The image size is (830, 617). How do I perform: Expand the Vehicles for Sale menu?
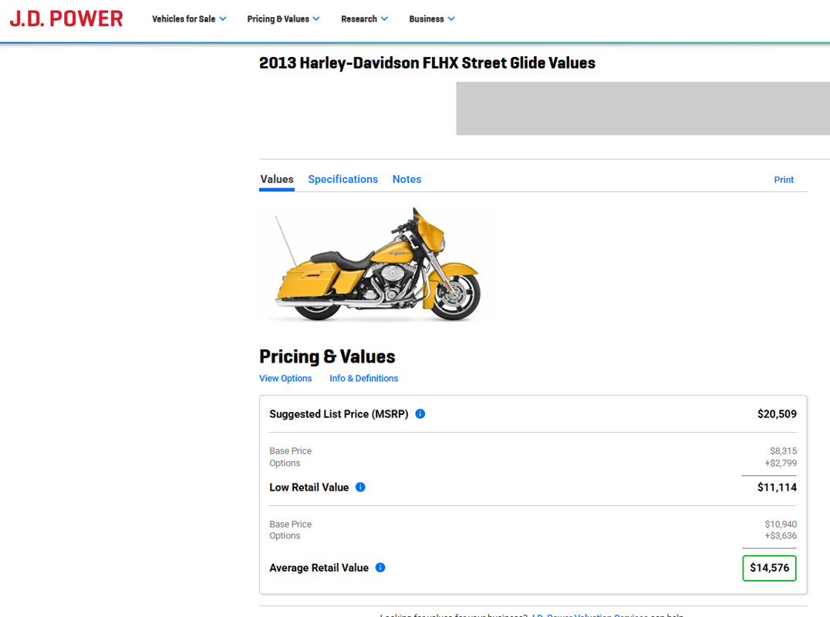(x=189, y=19)
